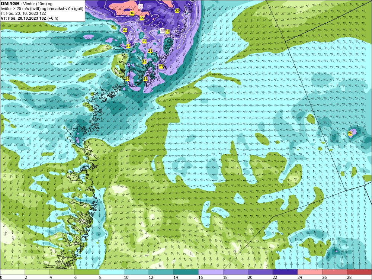The image size is (372, 280).
Task: Select the legend scale value 4
Action: [x=51, y=277]
